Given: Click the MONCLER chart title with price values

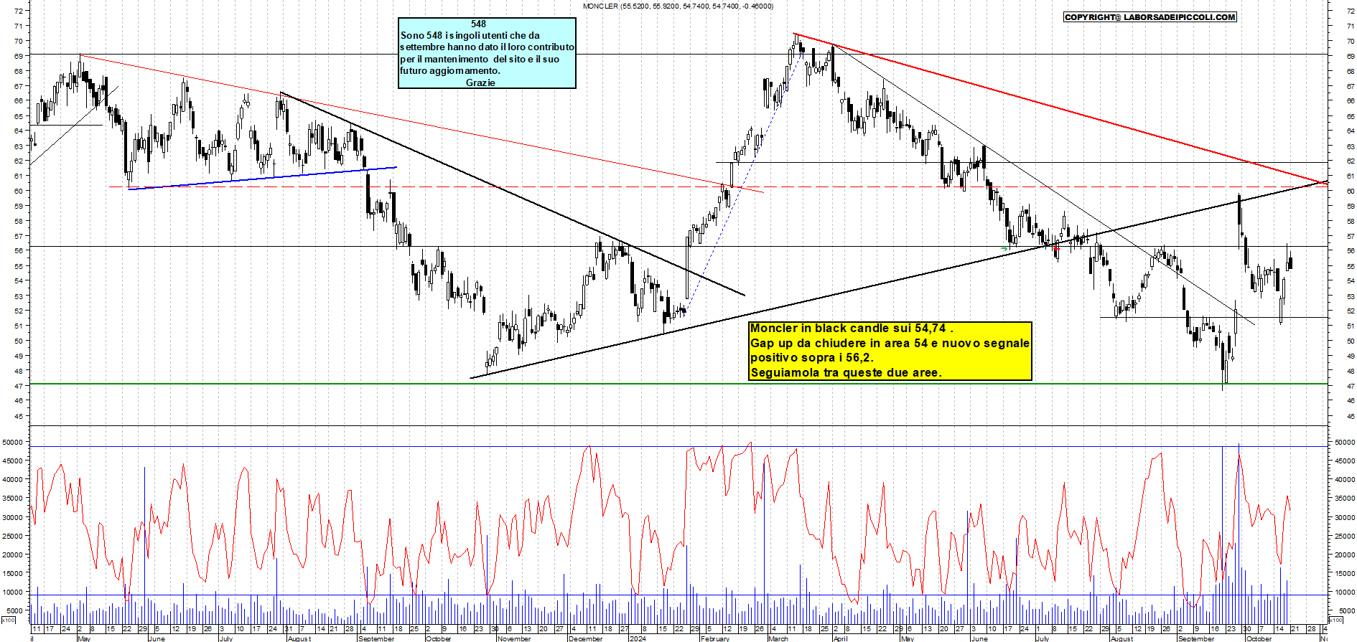Looking at the screenshot, I should [678, 6].
